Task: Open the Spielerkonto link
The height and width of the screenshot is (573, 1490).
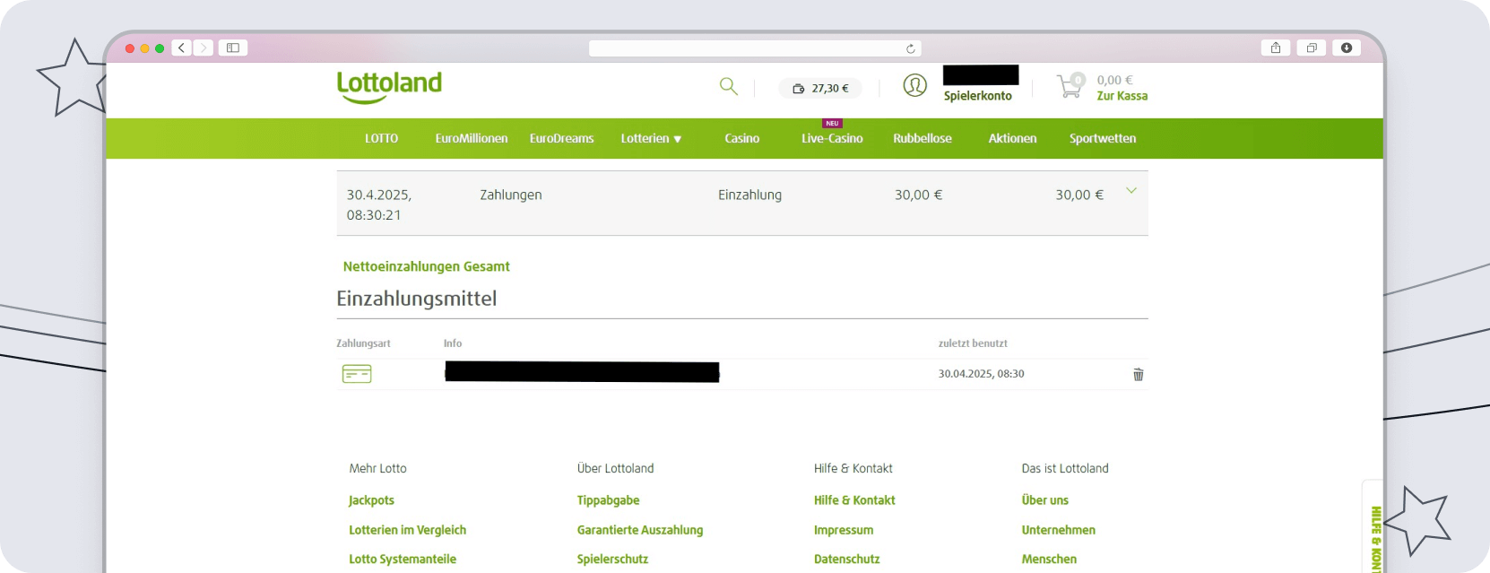Action: tap(977, 96)
